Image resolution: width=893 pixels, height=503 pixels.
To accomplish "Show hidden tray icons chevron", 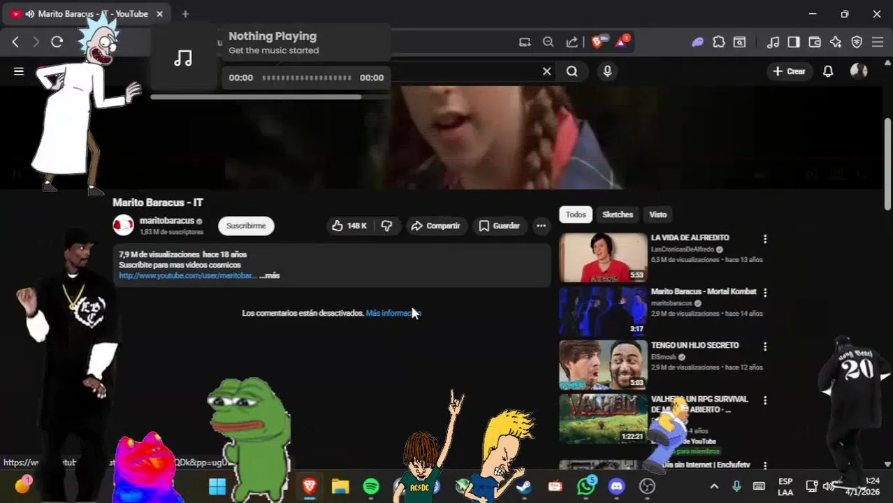I will (714, 486).
